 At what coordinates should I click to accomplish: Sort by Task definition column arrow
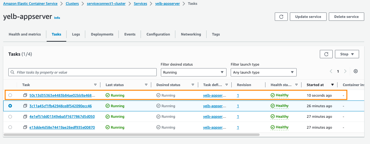point(227,85)
